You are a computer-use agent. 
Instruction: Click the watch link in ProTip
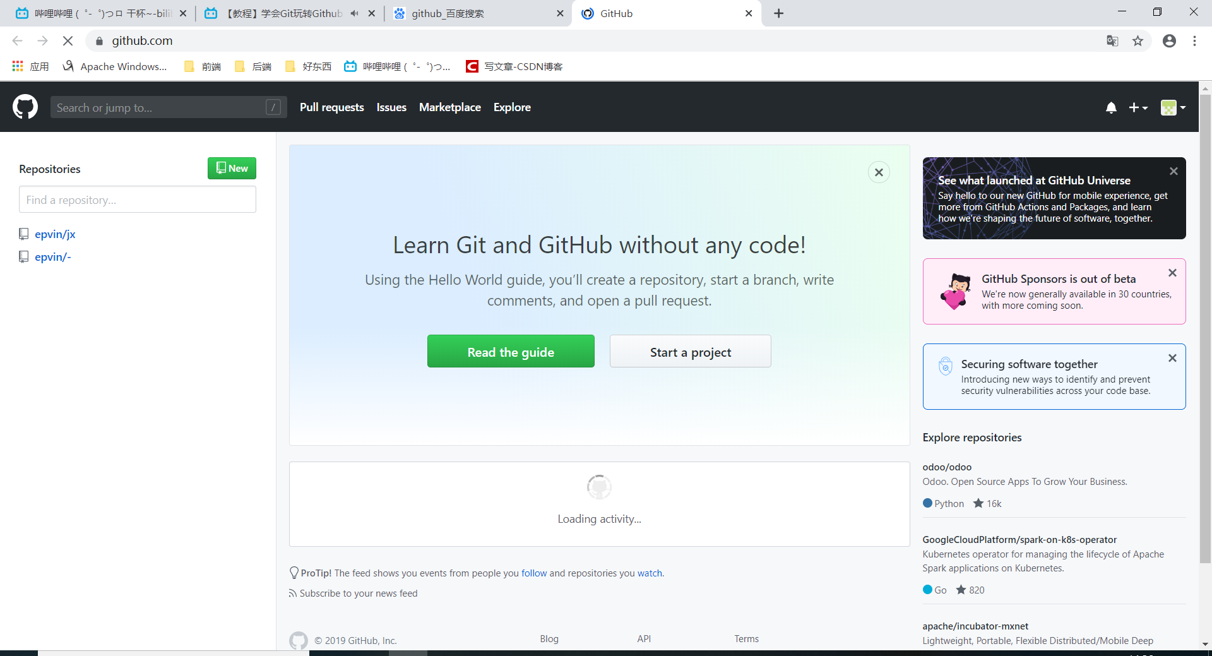click(650, 573)
